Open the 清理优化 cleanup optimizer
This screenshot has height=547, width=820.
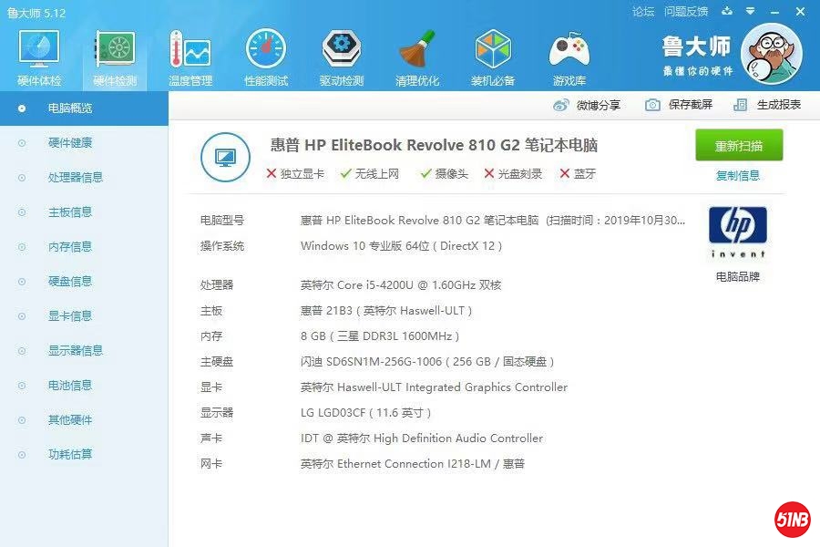[x=416, y=55]
